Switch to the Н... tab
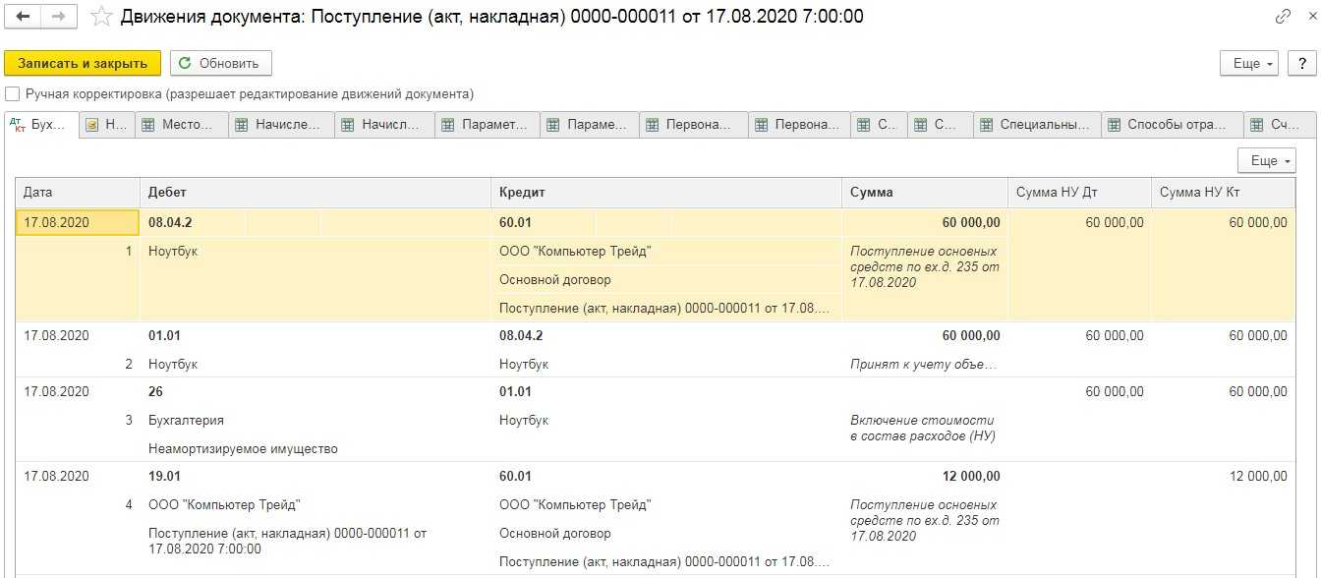This screenshot has width=1321, height=578. pos(106,125)
